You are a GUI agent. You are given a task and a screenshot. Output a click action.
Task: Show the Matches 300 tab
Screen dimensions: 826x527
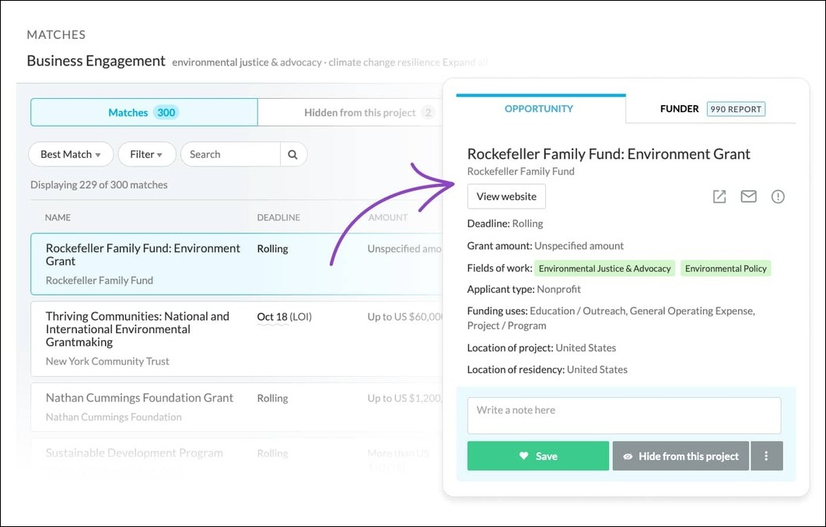pyautogui.click(x=143, y=112)
